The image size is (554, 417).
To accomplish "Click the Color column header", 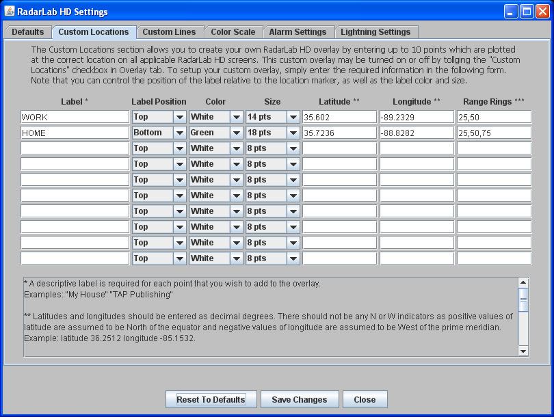I will pyautogui.click(x=215, y=102).
